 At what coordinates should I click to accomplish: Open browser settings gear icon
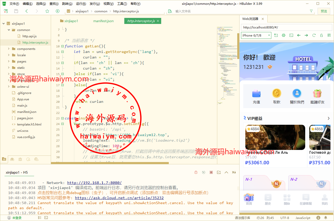(x=283, y=36)
